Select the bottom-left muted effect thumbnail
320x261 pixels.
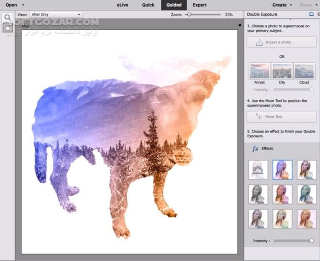pyautogui.click(x=258, y=219)
